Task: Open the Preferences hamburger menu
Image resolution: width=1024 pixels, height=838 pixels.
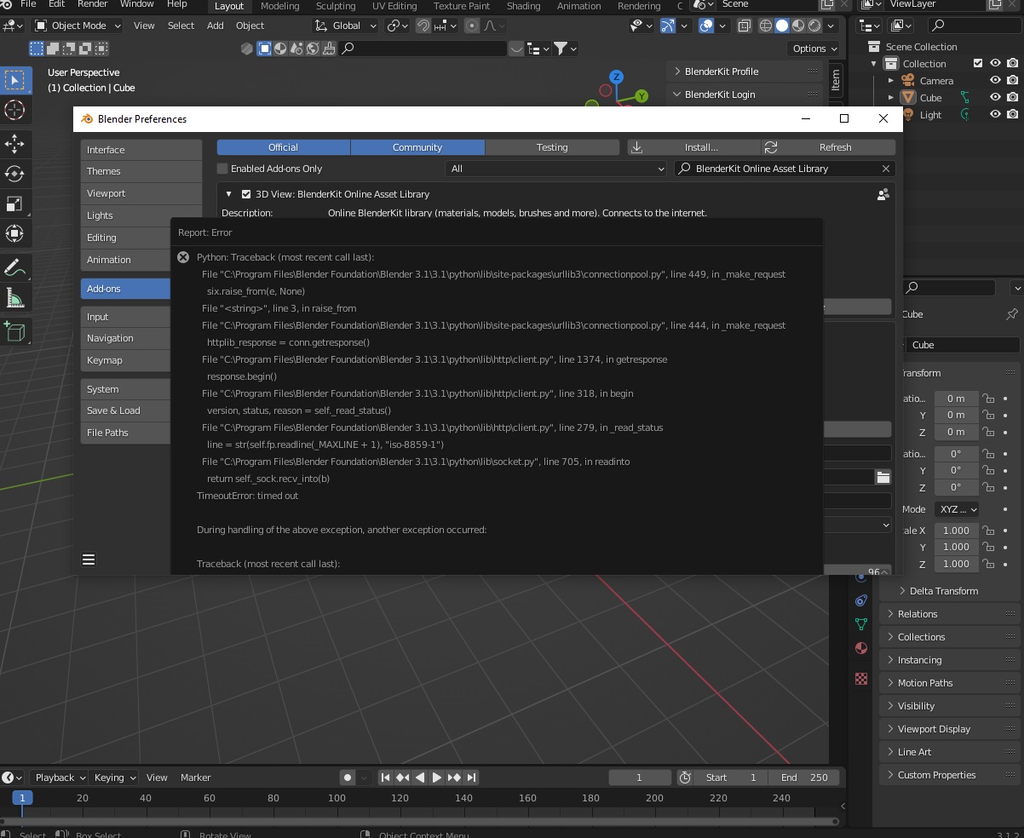Action: coord(89,560)
